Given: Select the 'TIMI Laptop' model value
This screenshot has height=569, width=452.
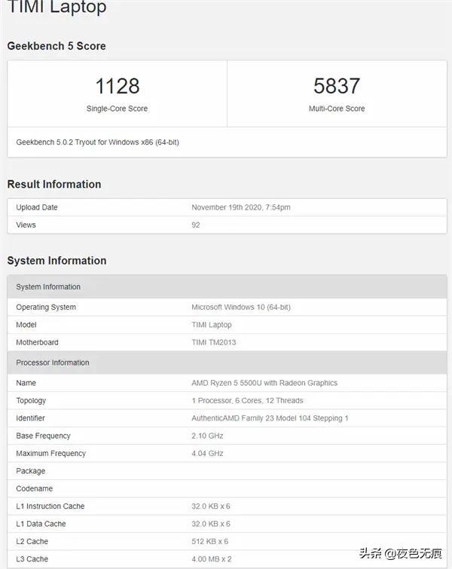Looking at the screenshot, I should pyautogui.click(x=212, y=325).
